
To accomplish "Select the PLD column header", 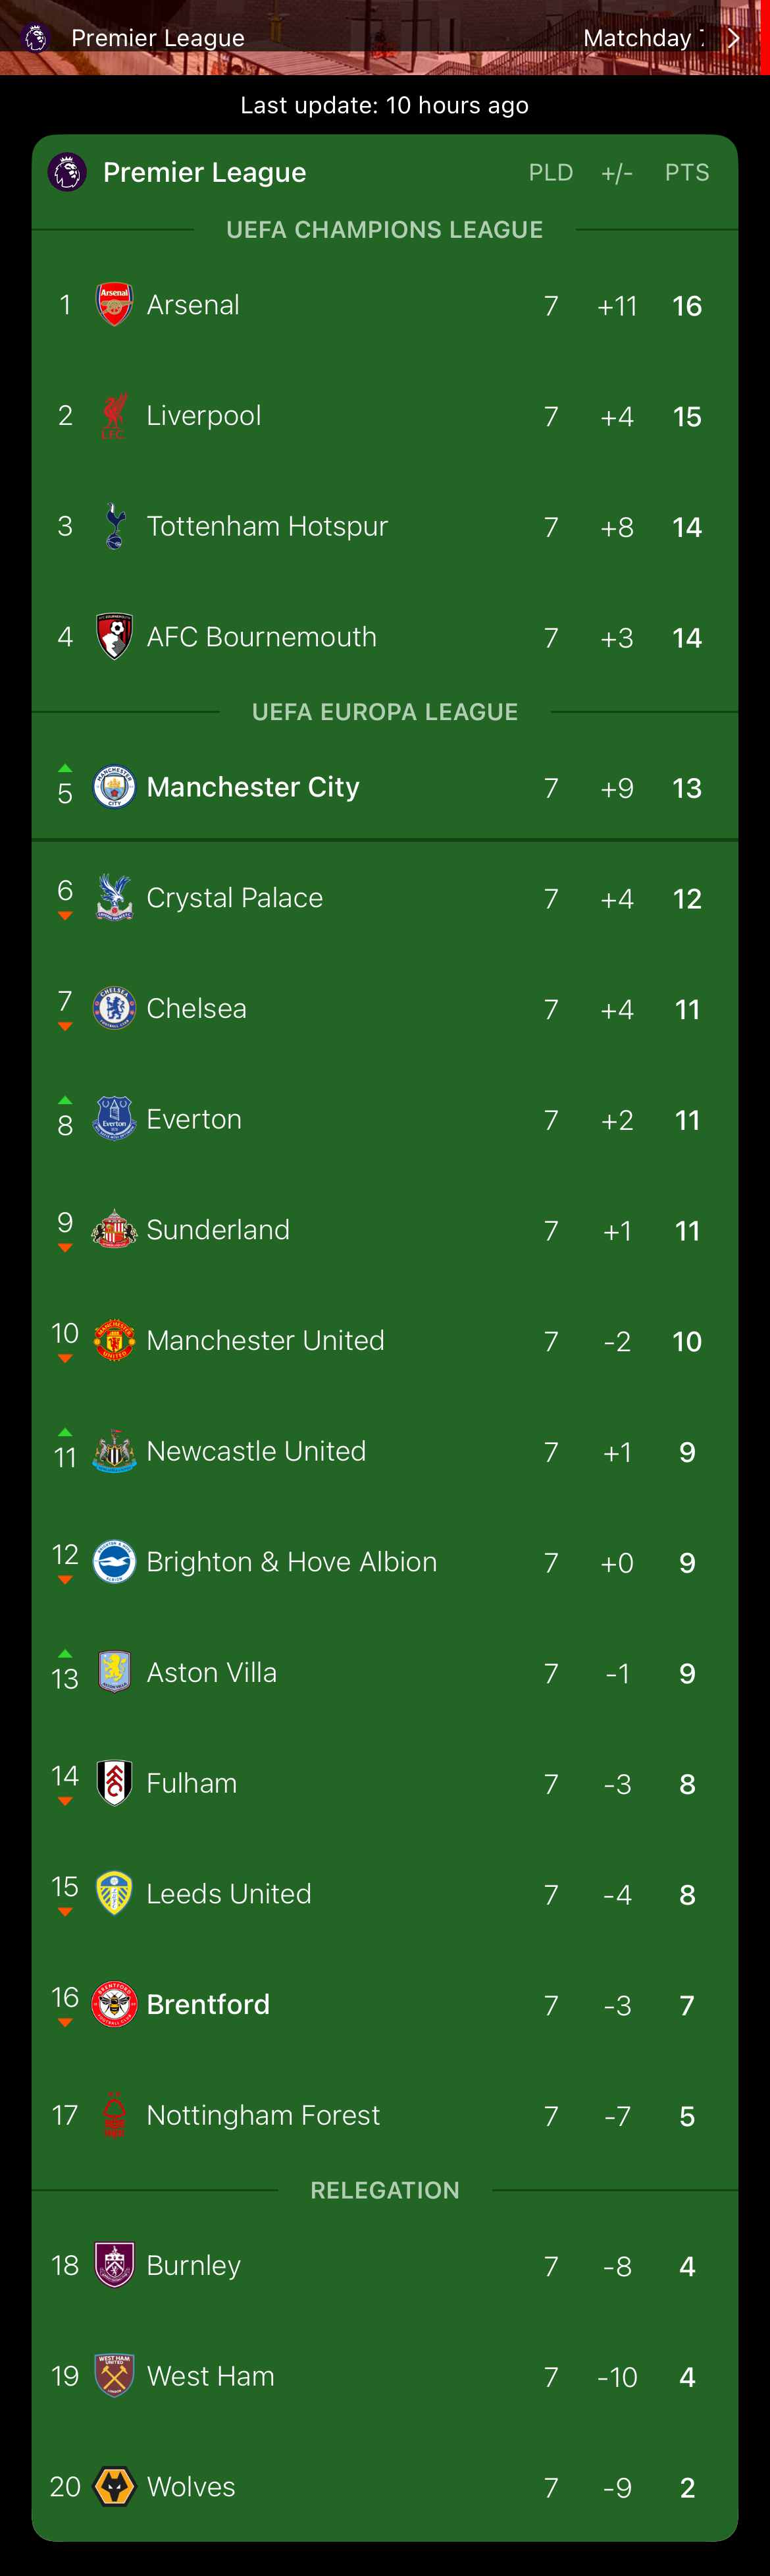I will pos(550,173).
